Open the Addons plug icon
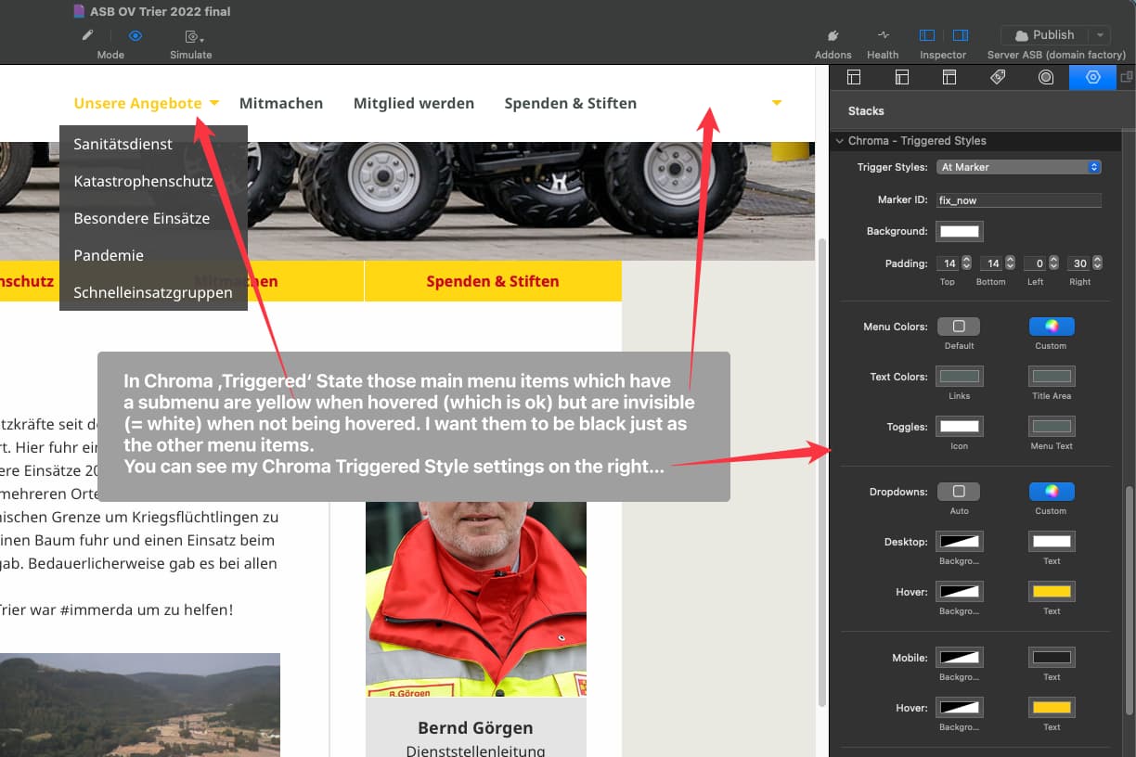This screenshot has height=757, width=1136. tap(833, 35)
